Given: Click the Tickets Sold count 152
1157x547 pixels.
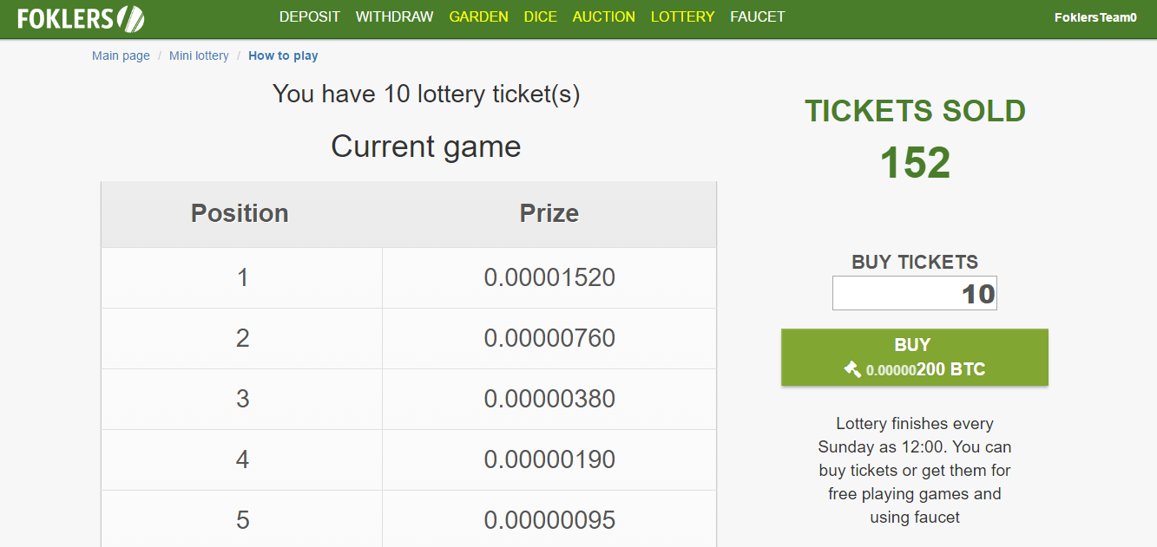Looking at the screenshot, I should (x=916, y=163).
